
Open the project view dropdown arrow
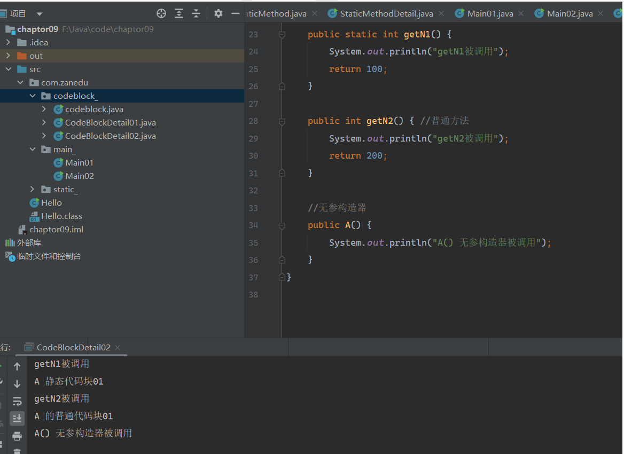(40, 14)
